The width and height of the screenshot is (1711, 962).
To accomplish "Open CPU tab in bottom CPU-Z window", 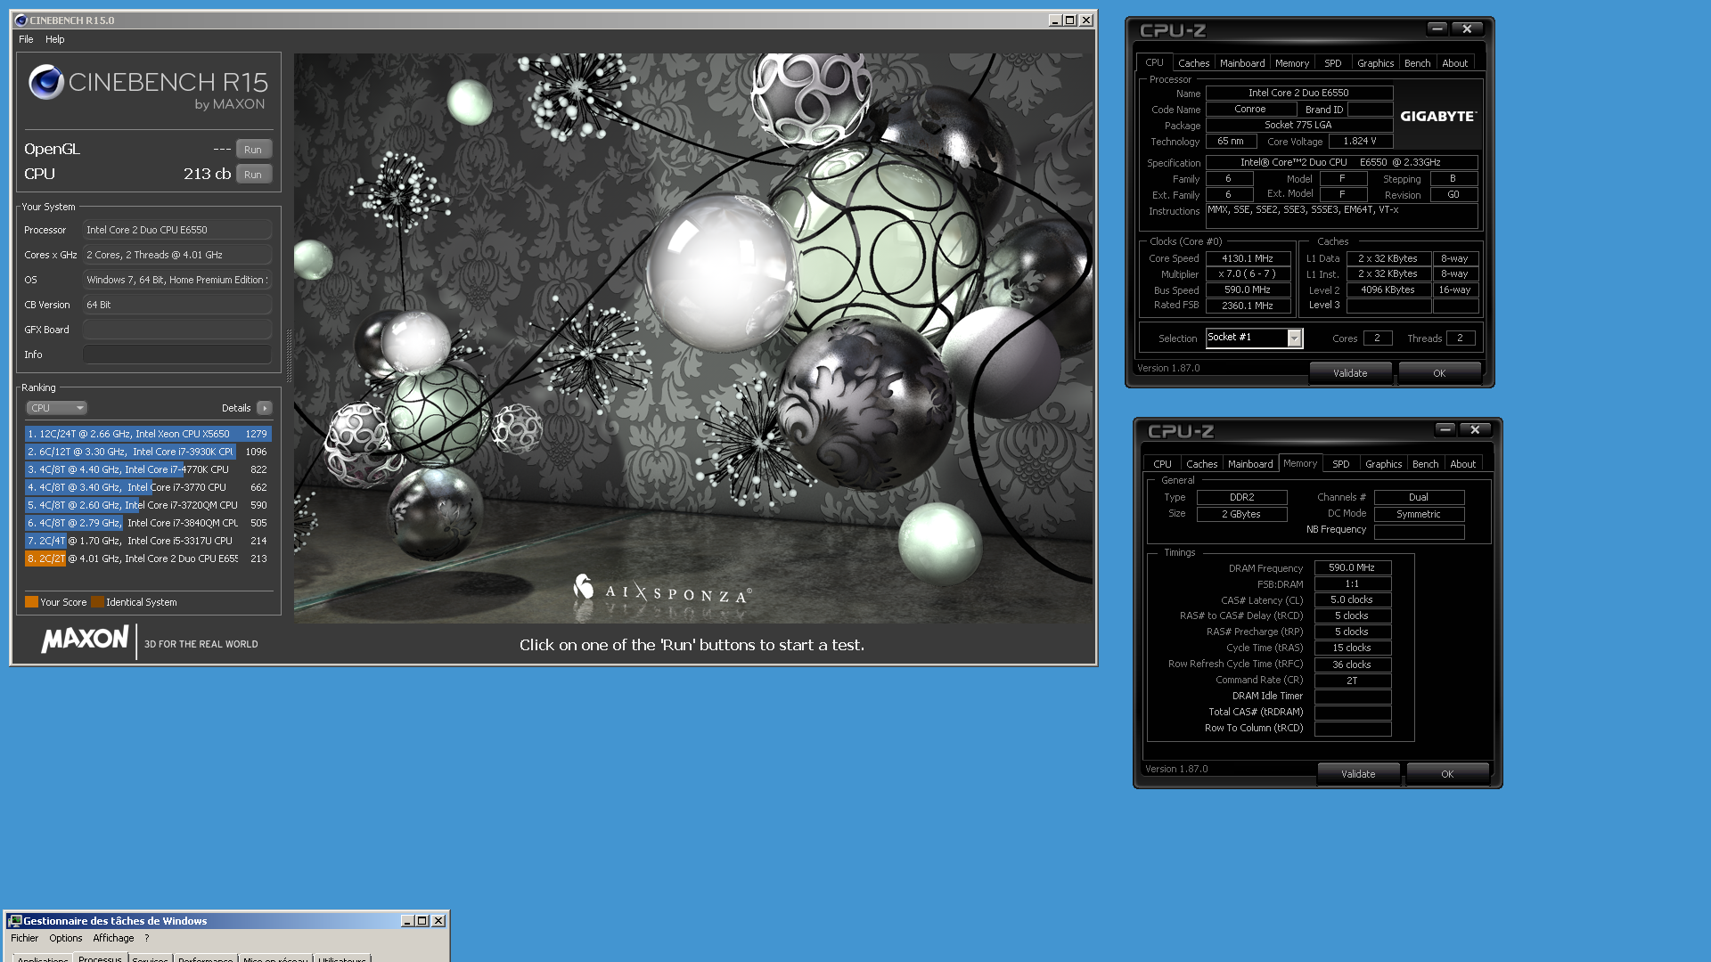I will click(x=1162, y=464).
